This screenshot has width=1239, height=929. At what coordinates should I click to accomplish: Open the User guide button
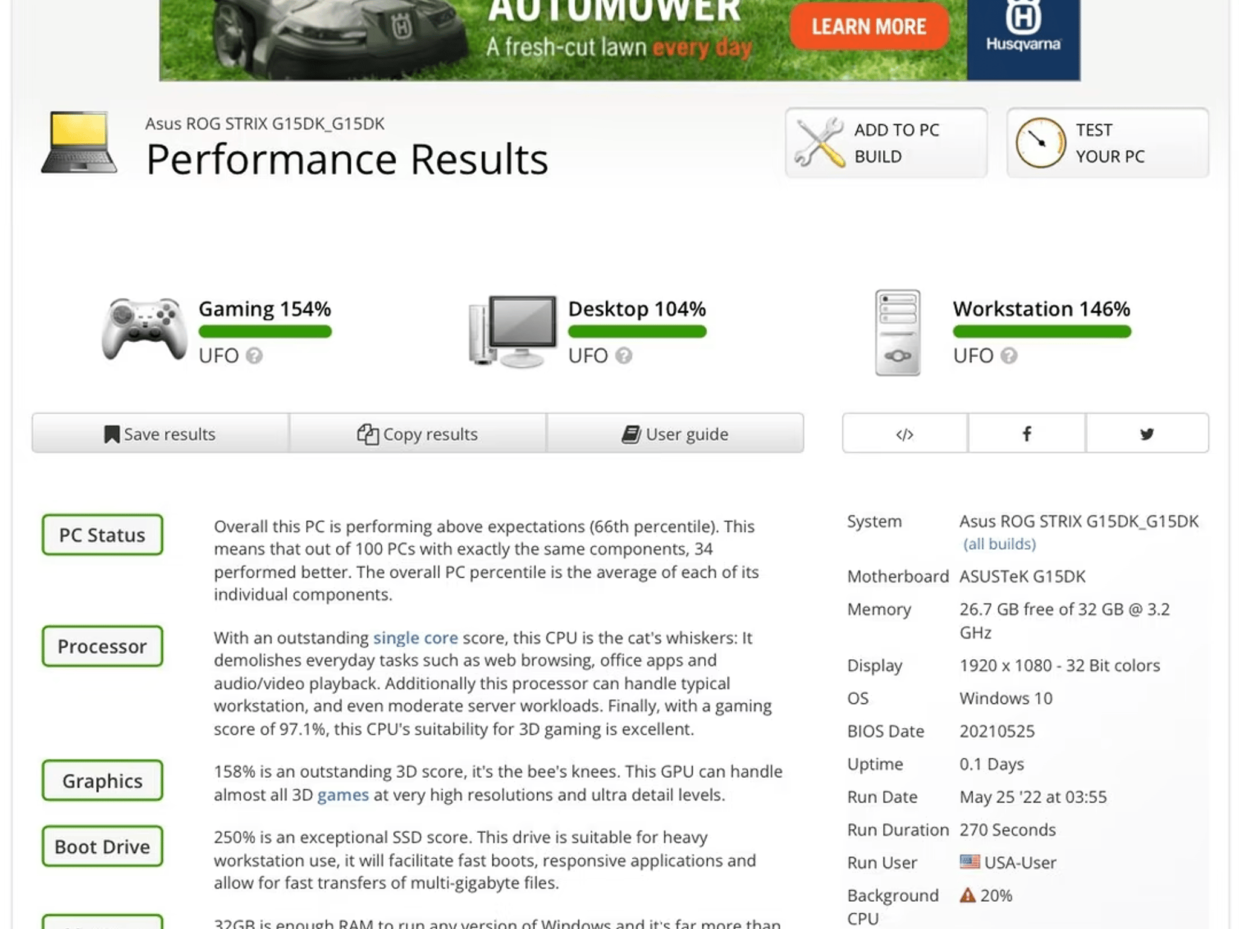pos(675,434)
